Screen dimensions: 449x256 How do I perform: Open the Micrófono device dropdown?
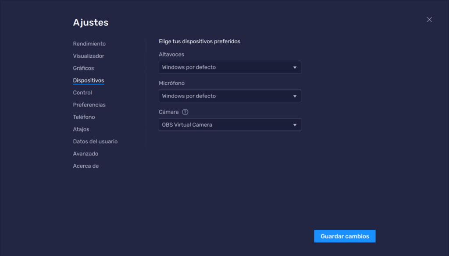coord(230,96)
